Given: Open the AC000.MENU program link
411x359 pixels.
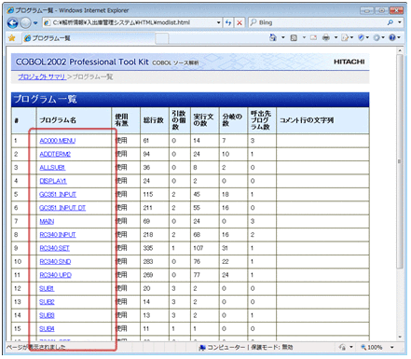Looking at the screenshot, I should click(58, 141).
